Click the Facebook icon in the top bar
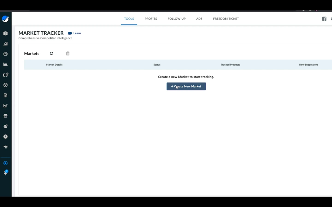This screenshot has width=332, height=207. (x=324, y=19)
